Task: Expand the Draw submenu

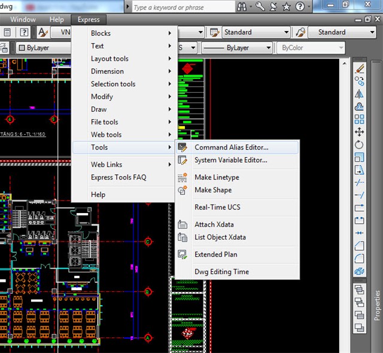Action: pos(125,109)
